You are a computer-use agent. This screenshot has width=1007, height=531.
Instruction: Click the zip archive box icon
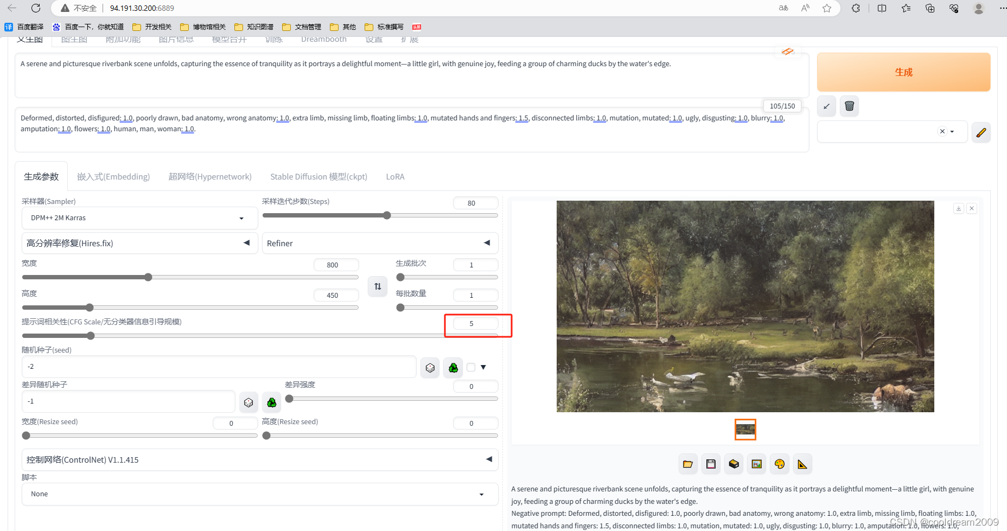point(734,464)
